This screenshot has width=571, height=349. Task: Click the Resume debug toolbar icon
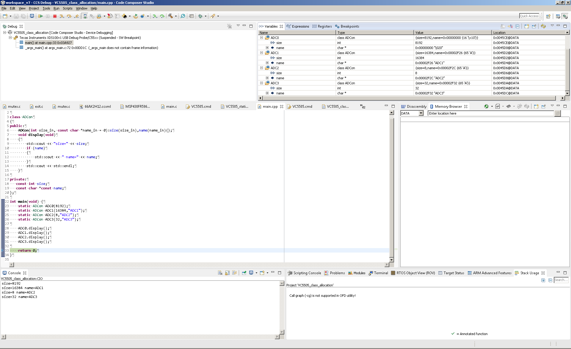pos(40,16)
